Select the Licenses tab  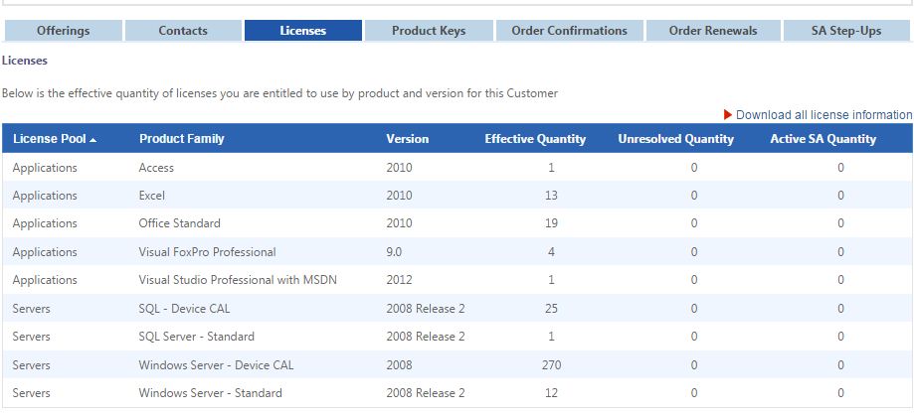pyautogui.click(x=303, y=31)
